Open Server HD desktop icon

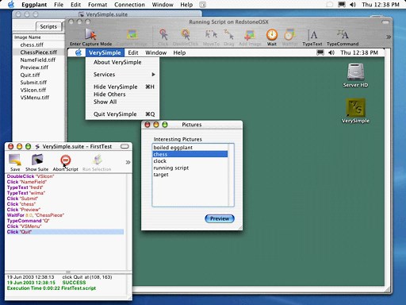[x=355, y=75]
